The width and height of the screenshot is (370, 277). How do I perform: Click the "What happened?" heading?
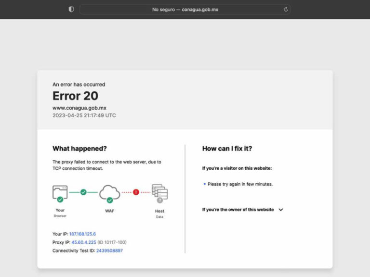click(x=79, y=149)
